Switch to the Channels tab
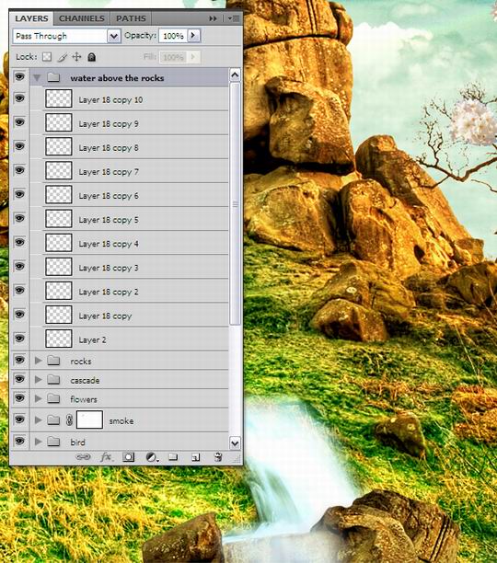 (x=82, y=18)
